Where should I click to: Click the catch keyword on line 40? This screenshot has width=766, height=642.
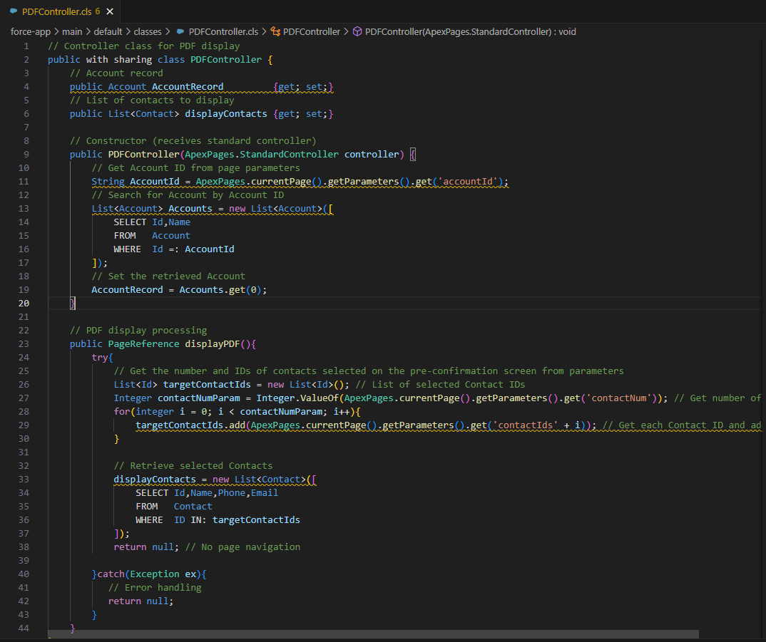click(x=111, y=574)
